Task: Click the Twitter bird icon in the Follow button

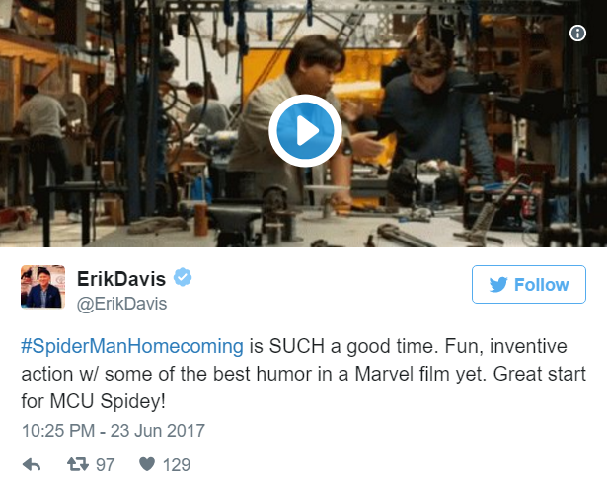Action: [x=498, y=285]
